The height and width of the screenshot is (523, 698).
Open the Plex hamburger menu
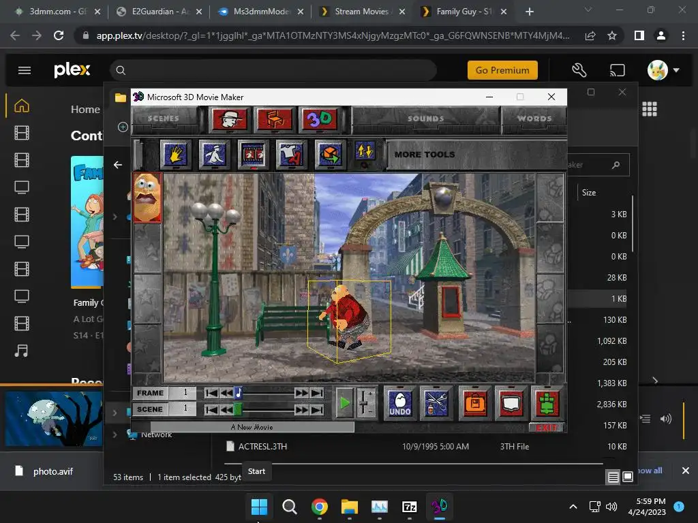(x=25, y=70)
